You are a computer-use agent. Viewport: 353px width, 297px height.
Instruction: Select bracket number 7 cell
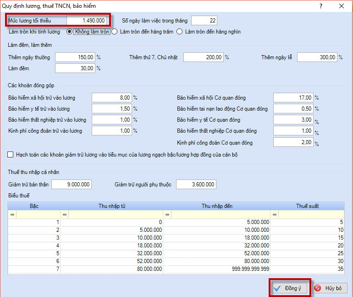click(34, 269)
